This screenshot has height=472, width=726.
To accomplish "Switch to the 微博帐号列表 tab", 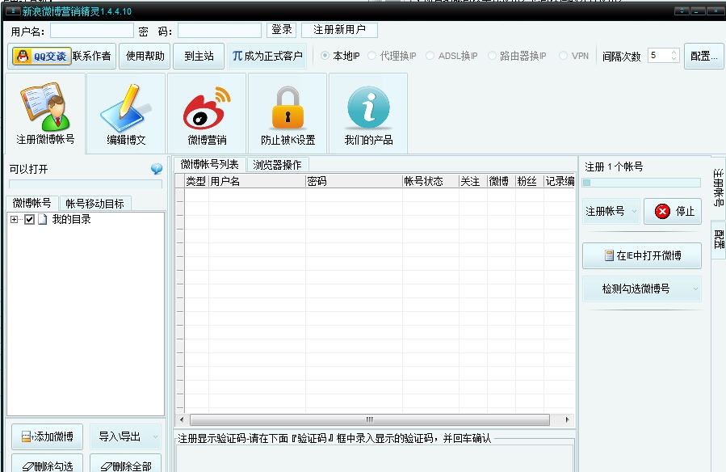I will (209, 164).
